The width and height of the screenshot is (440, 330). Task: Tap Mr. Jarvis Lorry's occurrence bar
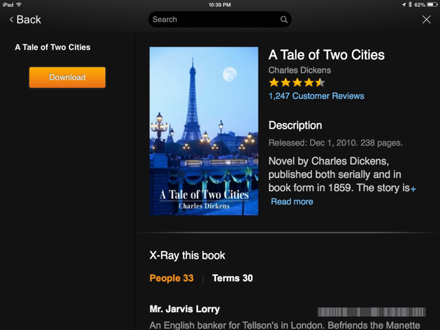[x=371, y=311]
